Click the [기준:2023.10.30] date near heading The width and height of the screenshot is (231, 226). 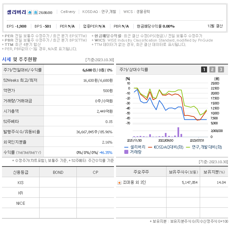[x=100, y=60]
